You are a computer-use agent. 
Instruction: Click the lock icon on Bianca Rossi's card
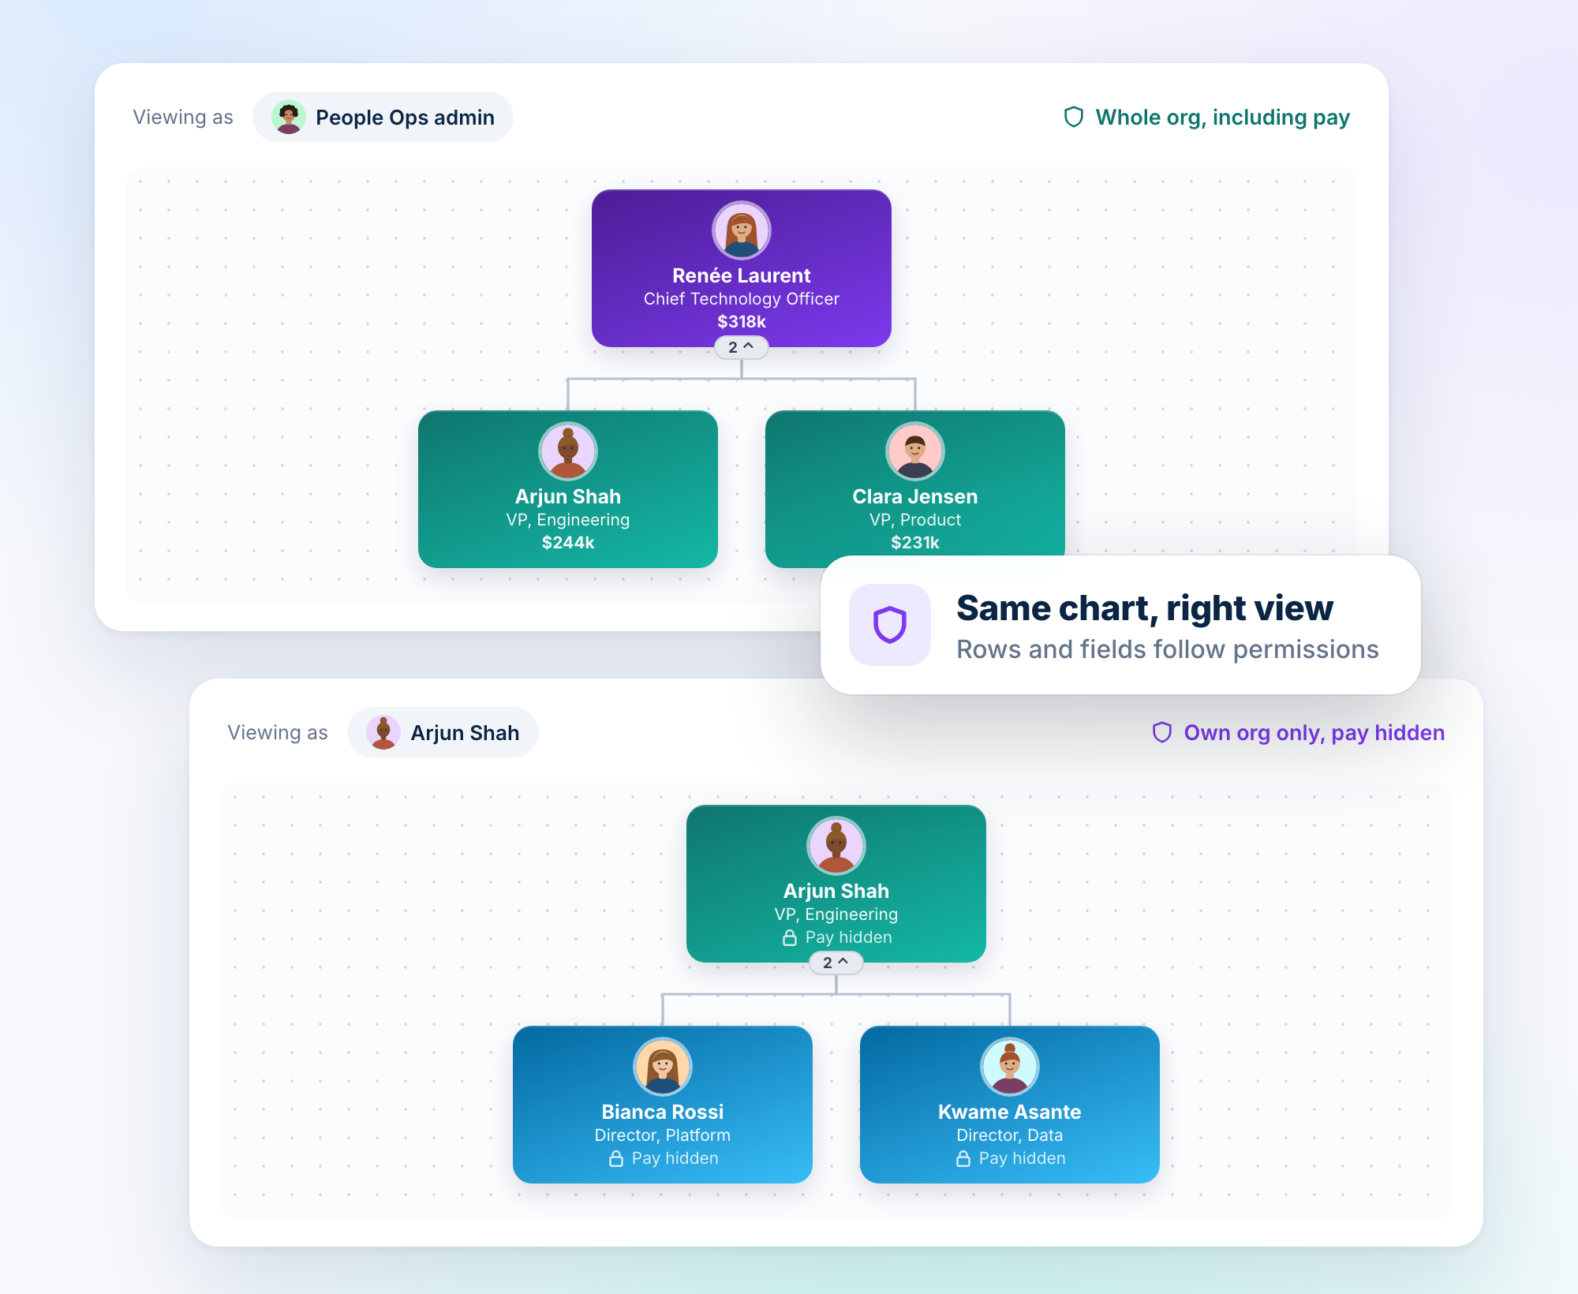pos(616,1158)
